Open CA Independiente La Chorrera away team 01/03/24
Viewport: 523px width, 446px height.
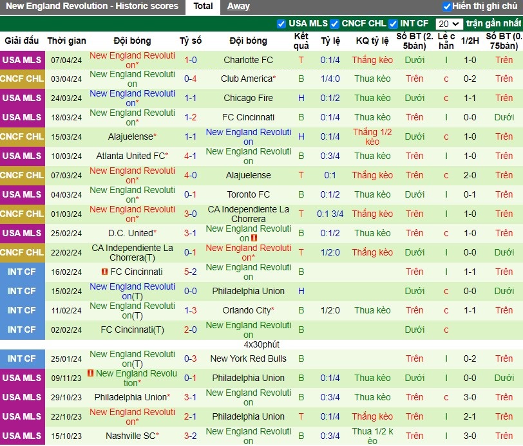coord(248,214)
